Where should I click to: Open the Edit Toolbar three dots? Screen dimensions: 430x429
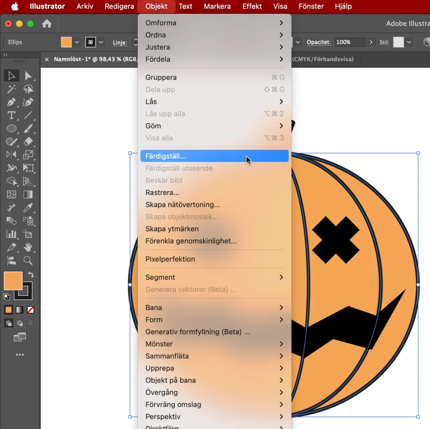coord(20,355)
